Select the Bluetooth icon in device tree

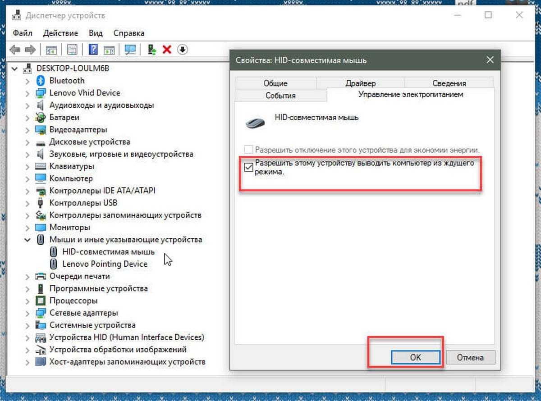pos(41,81)
